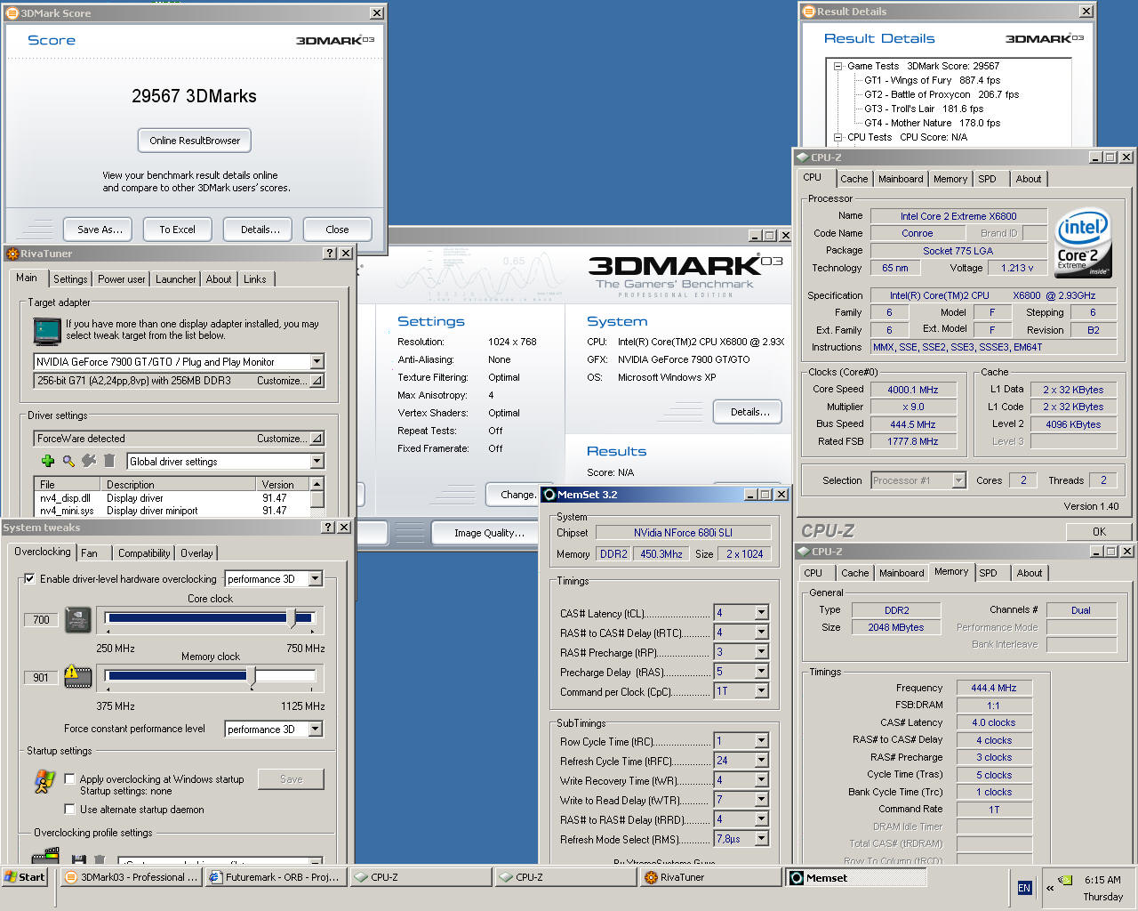Select the nv4_disp.dll row in driver list
This screenshot has height=911, width=1138.
[172, 498]
